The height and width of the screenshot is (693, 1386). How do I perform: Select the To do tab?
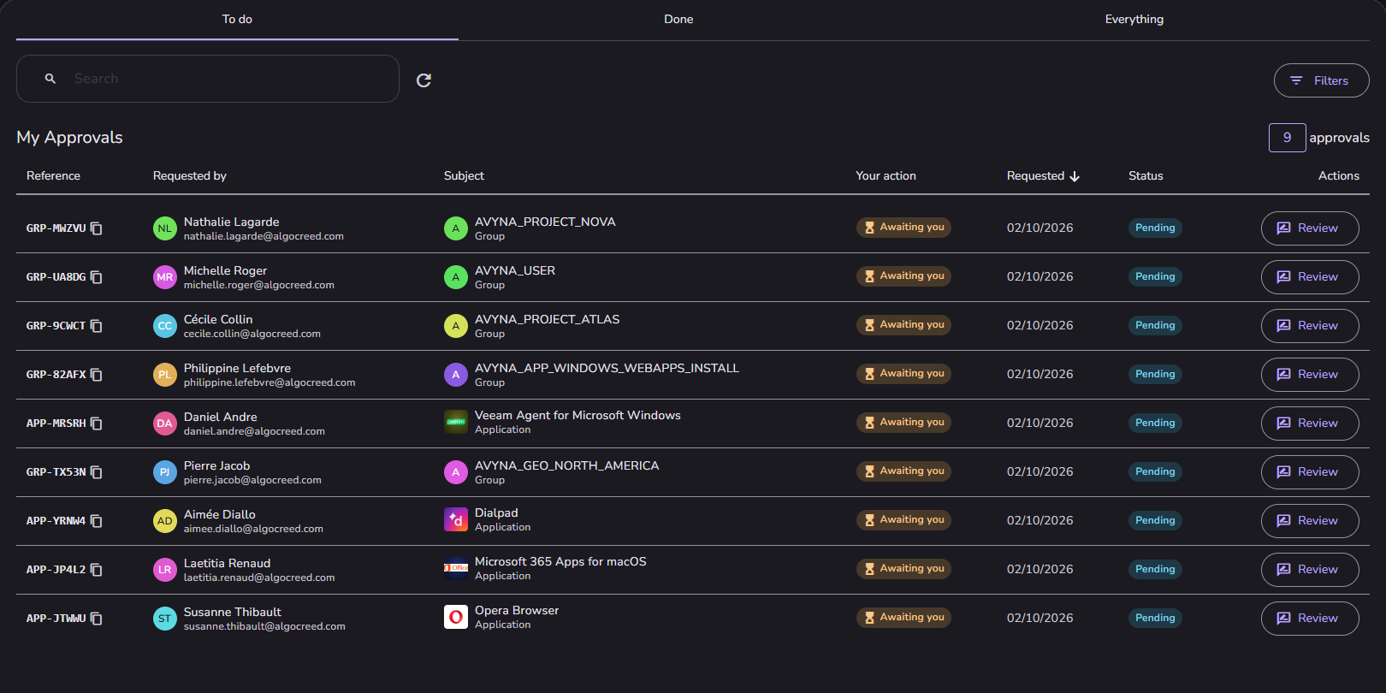coord(237,20)
